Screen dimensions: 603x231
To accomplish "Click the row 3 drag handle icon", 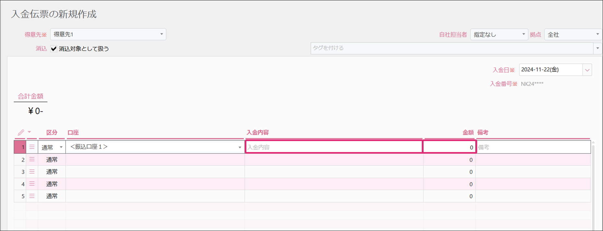I will point(32,172).
